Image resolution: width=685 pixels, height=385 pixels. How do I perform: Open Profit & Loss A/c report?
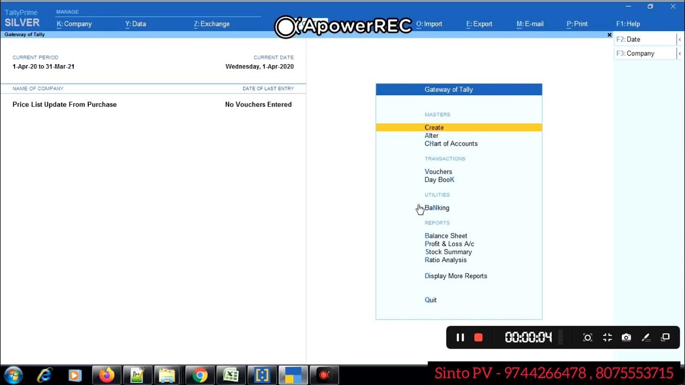coord(450,244)
